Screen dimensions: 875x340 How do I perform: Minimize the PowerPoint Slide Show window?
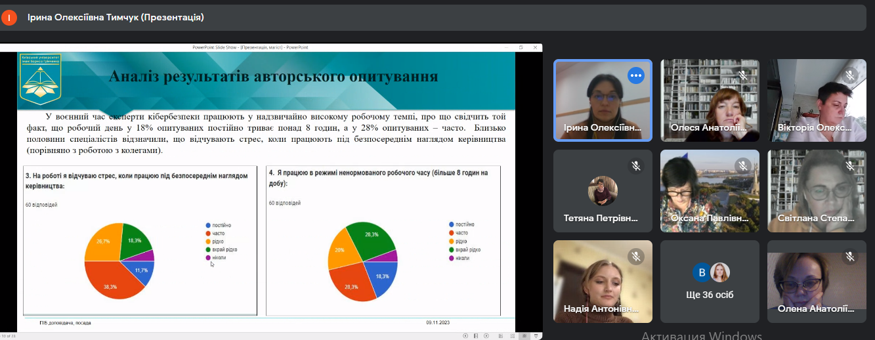(x=505, y=47)
